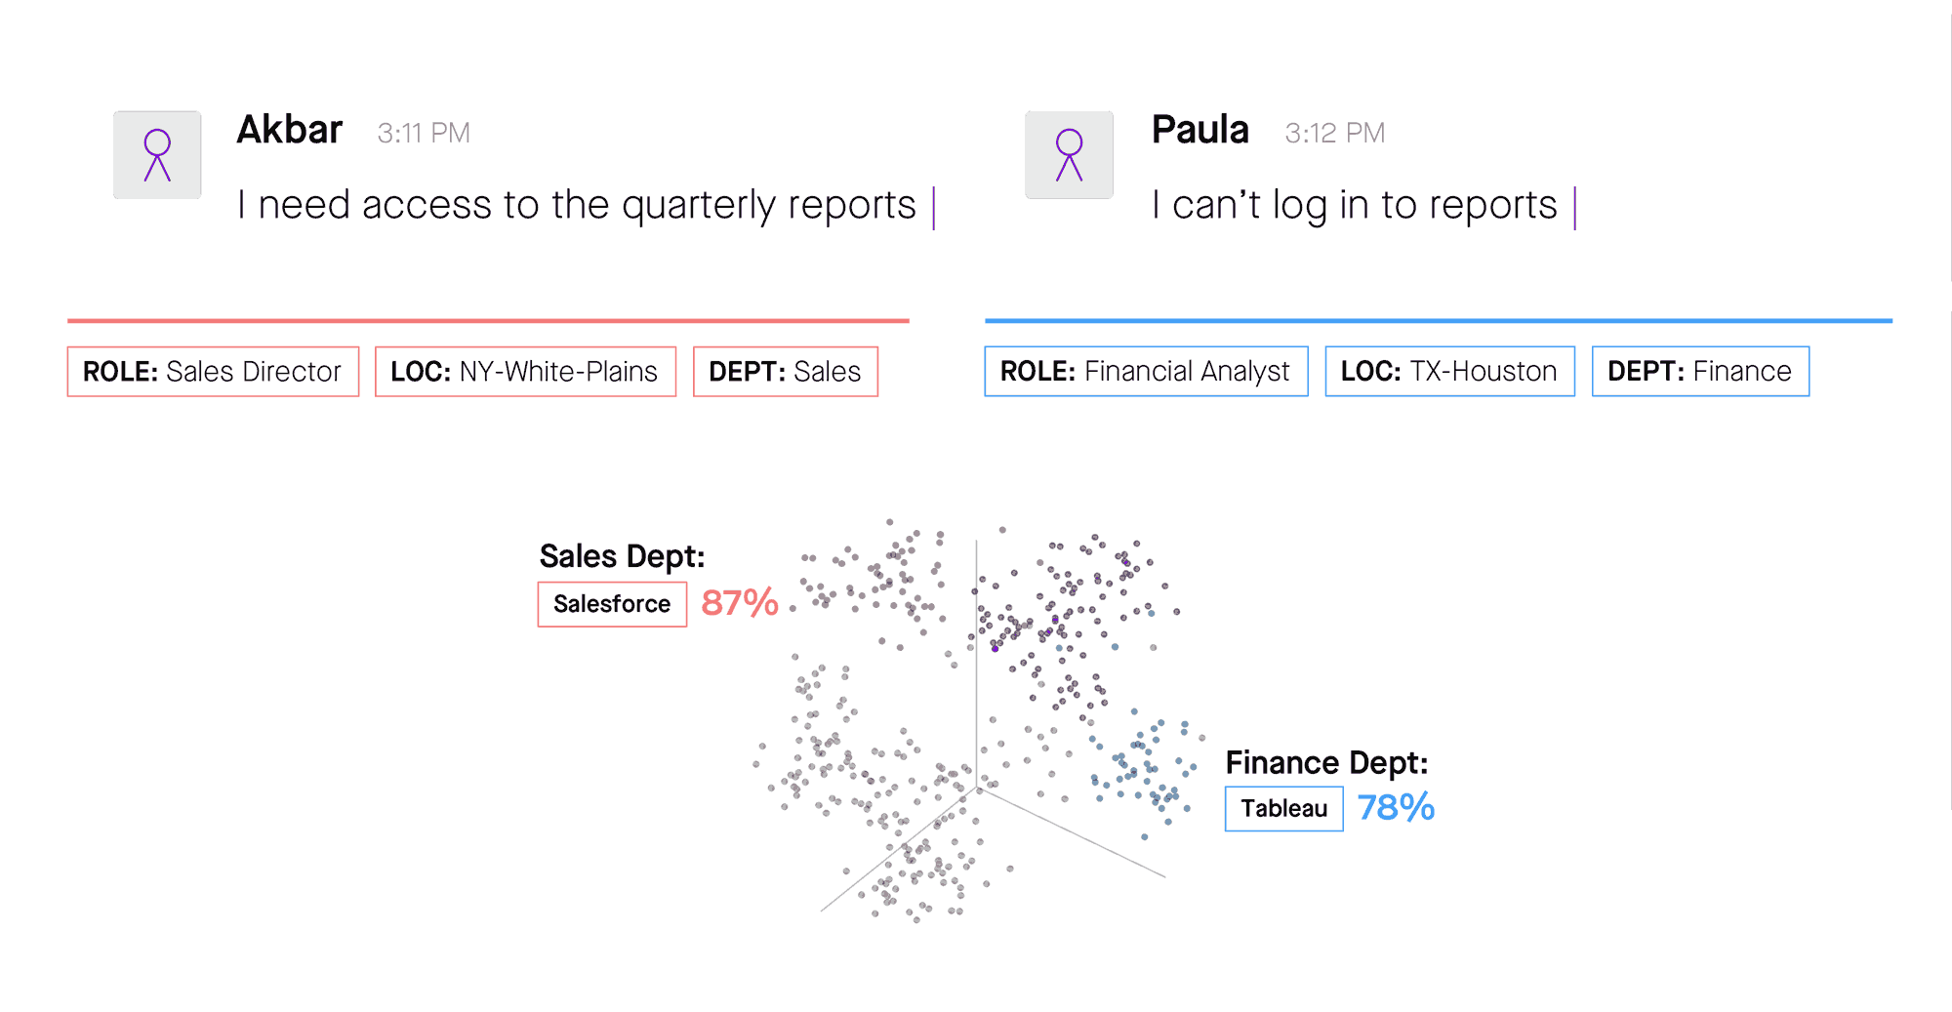This screenshot has width=1952, height=1012.
Task: Select the DEPT: Finance tag
Action: point(1700,372)
